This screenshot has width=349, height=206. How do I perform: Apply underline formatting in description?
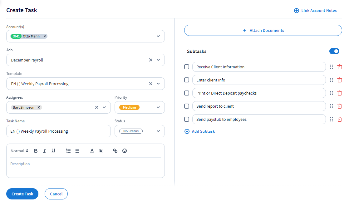(53, 151)
